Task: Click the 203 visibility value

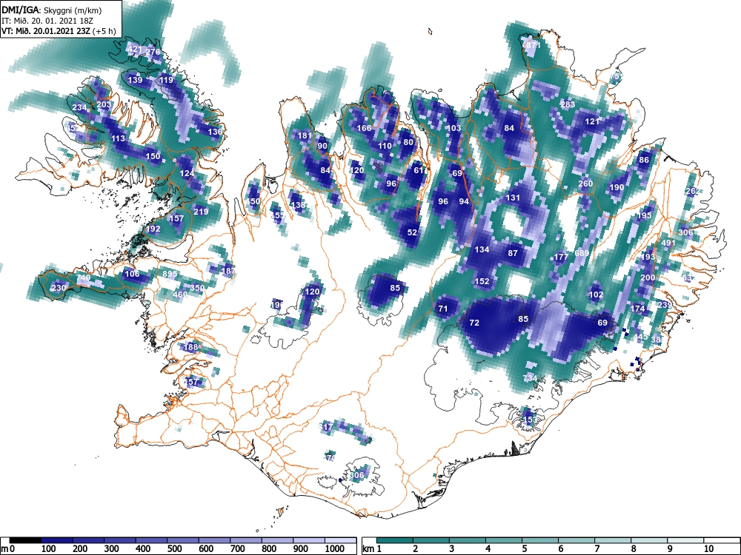Action: (104, 104)
